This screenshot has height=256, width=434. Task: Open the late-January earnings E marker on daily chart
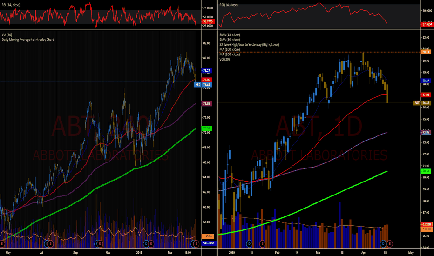click(x=262, y=244)
